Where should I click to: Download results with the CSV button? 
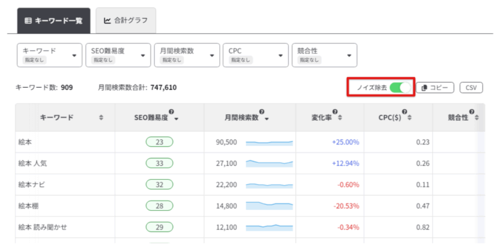pos(471,88)
